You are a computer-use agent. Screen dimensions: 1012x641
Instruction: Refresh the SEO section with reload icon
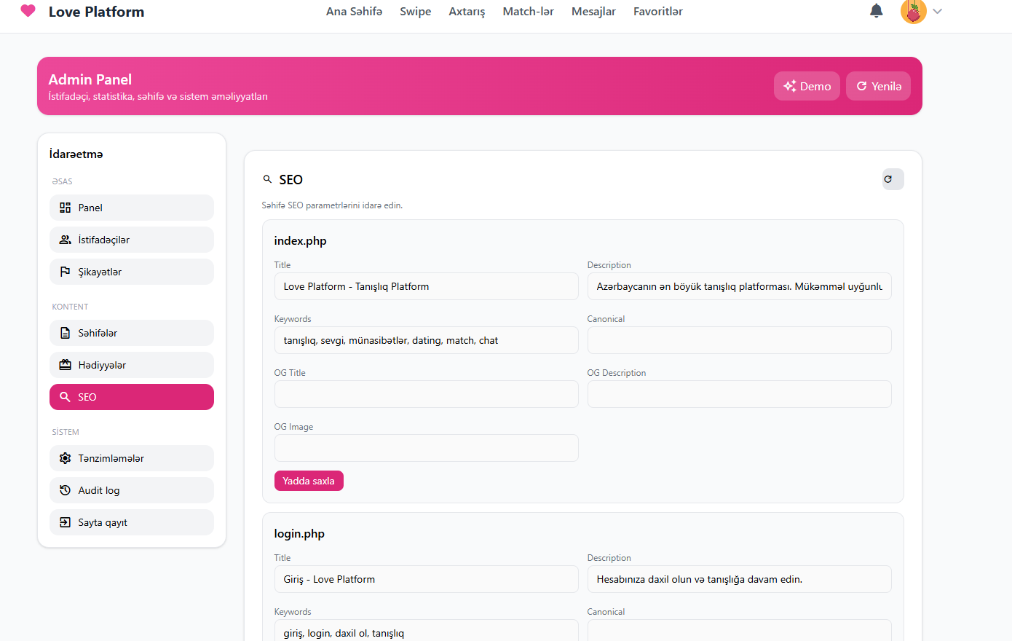(x=893, y=179)
